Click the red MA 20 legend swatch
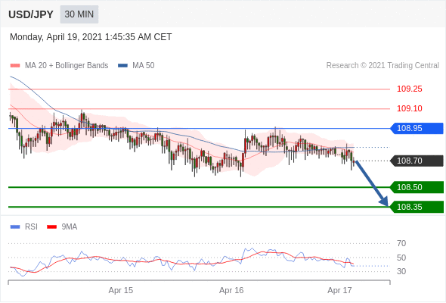Image resolution: width=446 pixels, height=303 pixels. coord(15,66)
